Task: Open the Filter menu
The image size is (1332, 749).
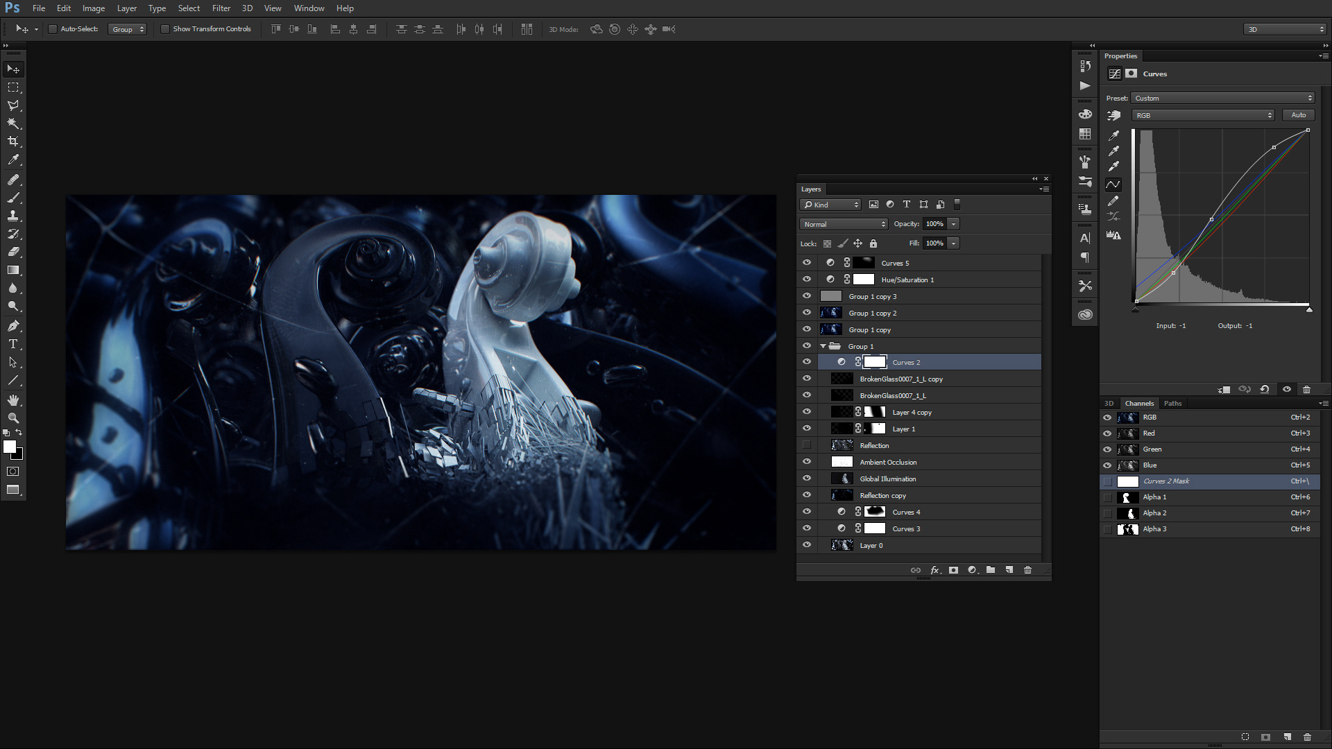Action: pos(221,8)
